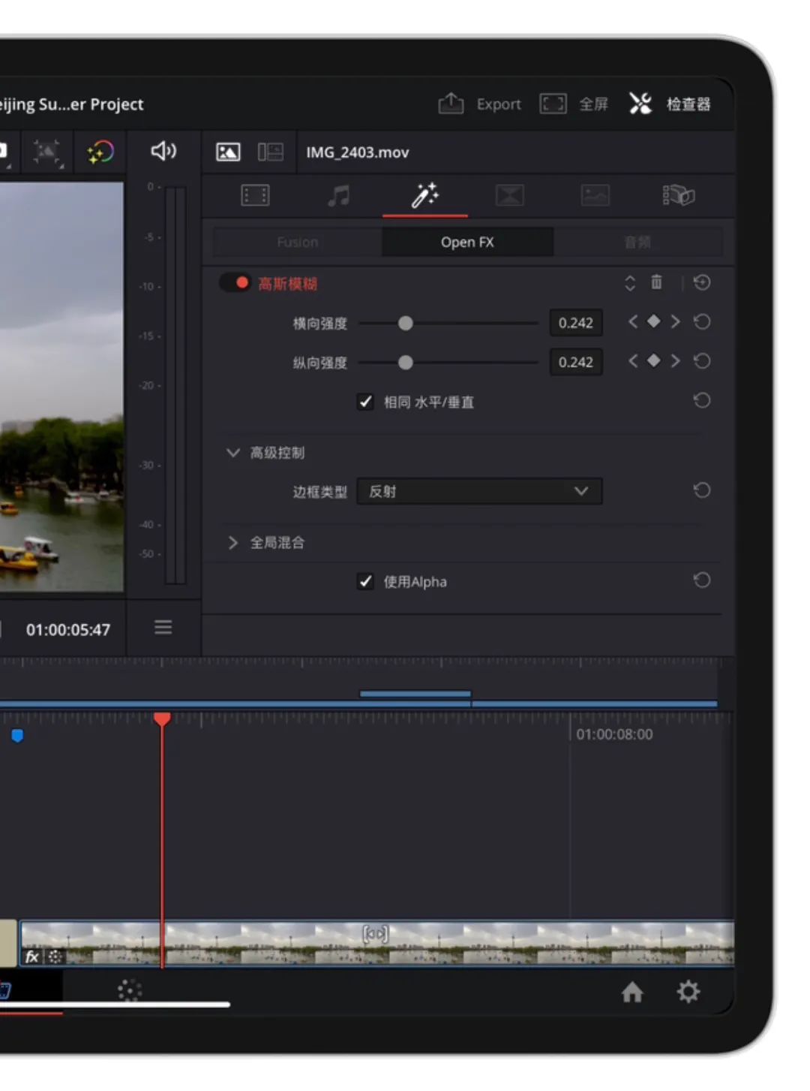Open the color wheel sparkle effects icon

[100, 152]
